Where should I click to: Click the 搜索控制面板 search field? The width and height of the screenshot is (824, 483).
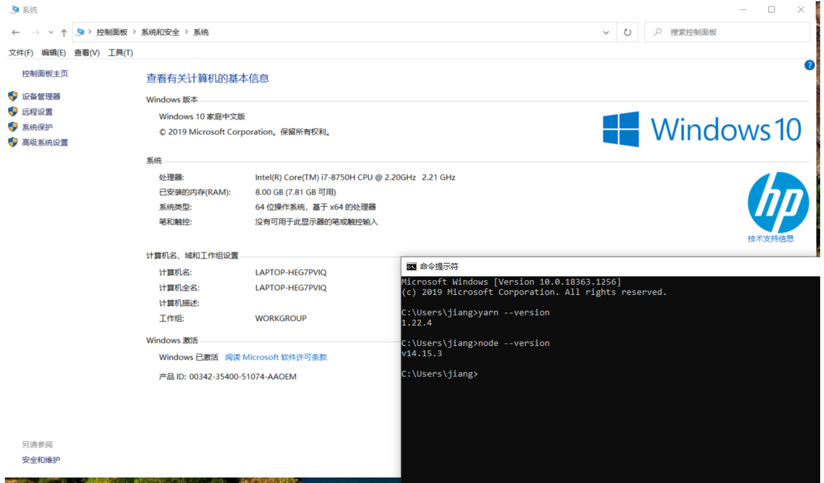coord(727,32)
